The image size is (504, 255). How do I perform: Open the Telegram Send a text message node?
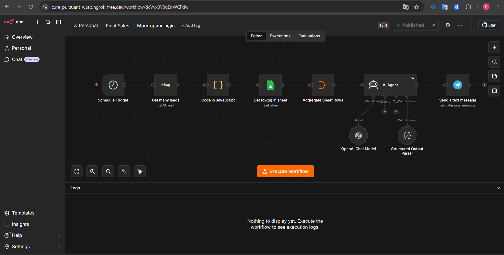click(458, 85)
